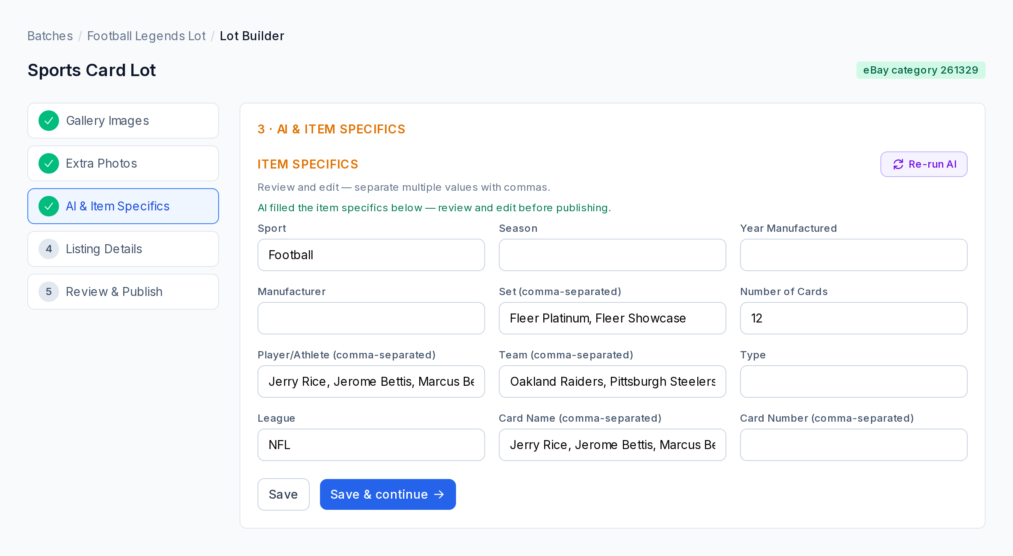The height and width of the screenshot is (556, 1013).
Task: Go to Listing Details step
Action: [123, 249]
